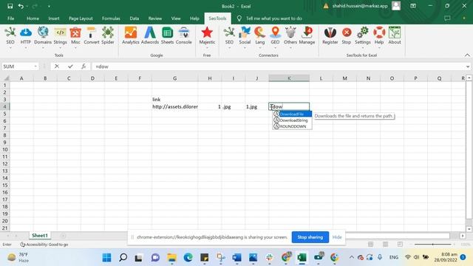The height and width of the screenshot is (266, 473).
Task: Open the Google Sheets connector
Action: (x=167, y=36)
